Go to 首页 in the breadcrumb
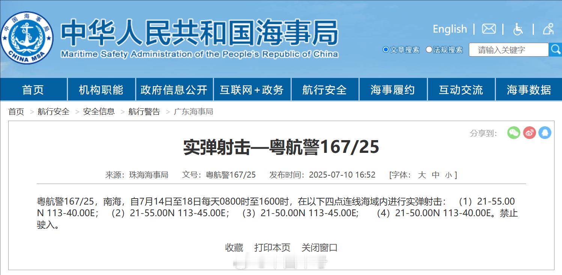Image resolution: width=562 pixels, height=275 pixels. point(16,112)
